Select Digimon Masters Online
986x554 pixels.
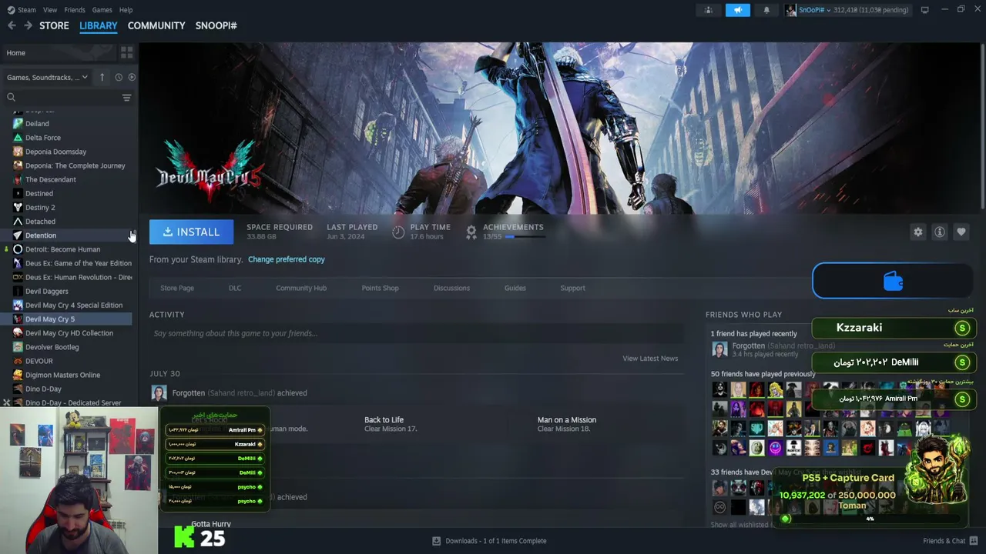pos(72,375)
